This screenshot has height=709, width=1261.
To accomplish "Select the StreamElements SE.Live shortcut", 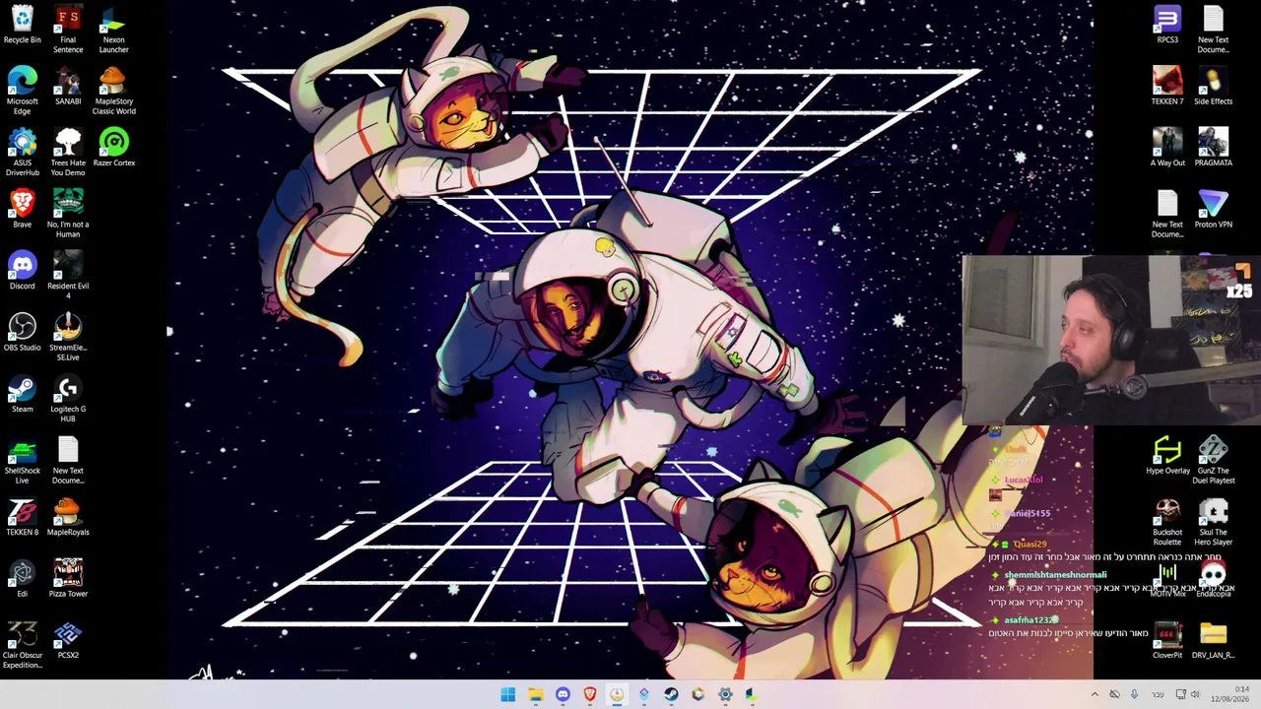I will coord(68,338).
